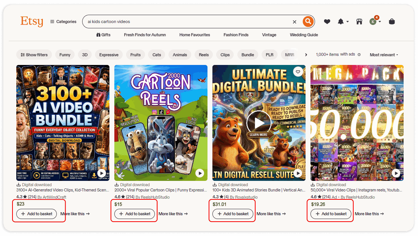
Task: Click the '1,000+ items with ads' text
Action: (335, 54)
